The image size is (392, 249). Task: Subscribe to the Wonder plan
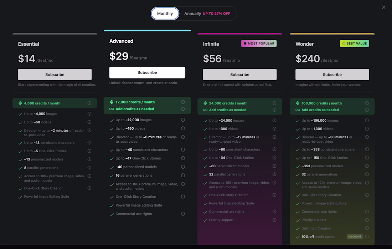[x=332, y=75]
